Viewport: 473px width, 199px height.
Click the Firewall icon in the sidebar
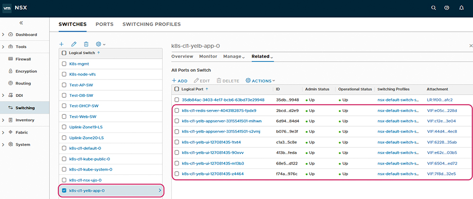click(11, 59)
